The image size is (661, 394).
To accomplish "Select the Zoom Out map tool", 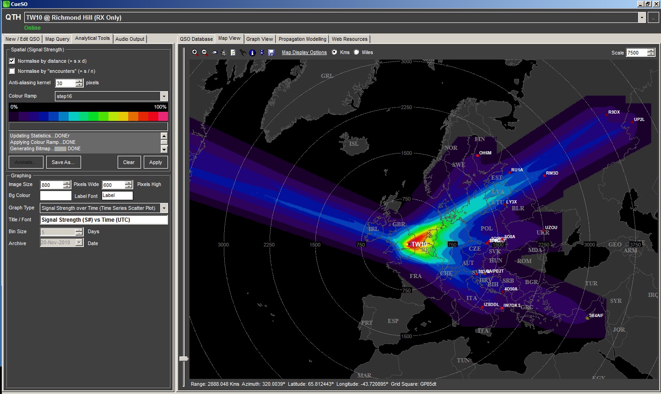I will [204, 52].
